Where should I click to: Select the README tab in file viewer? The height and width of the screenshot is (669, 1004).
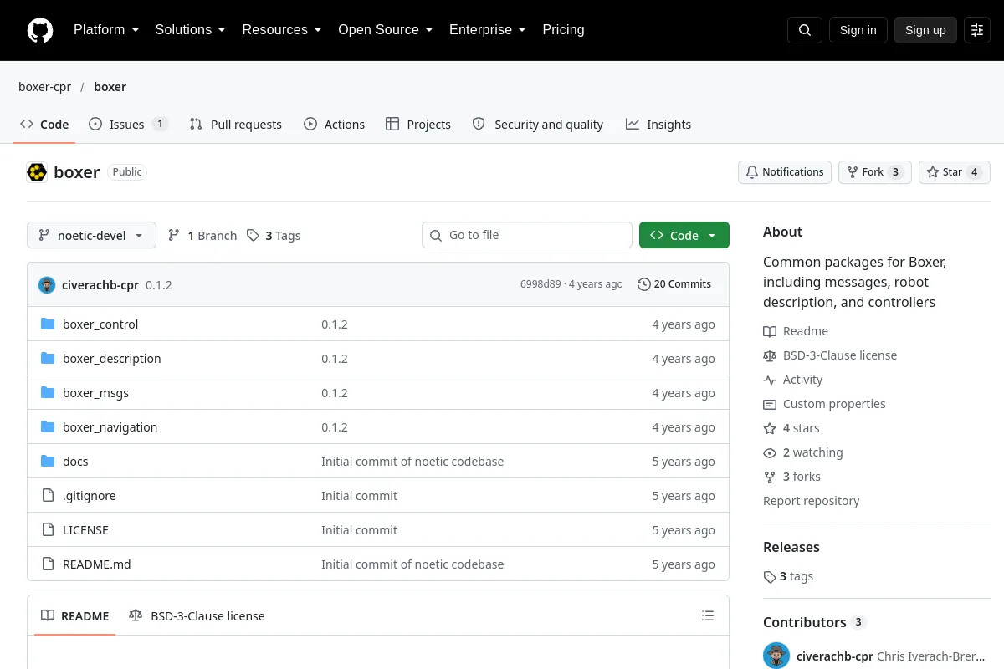[75, 615]
